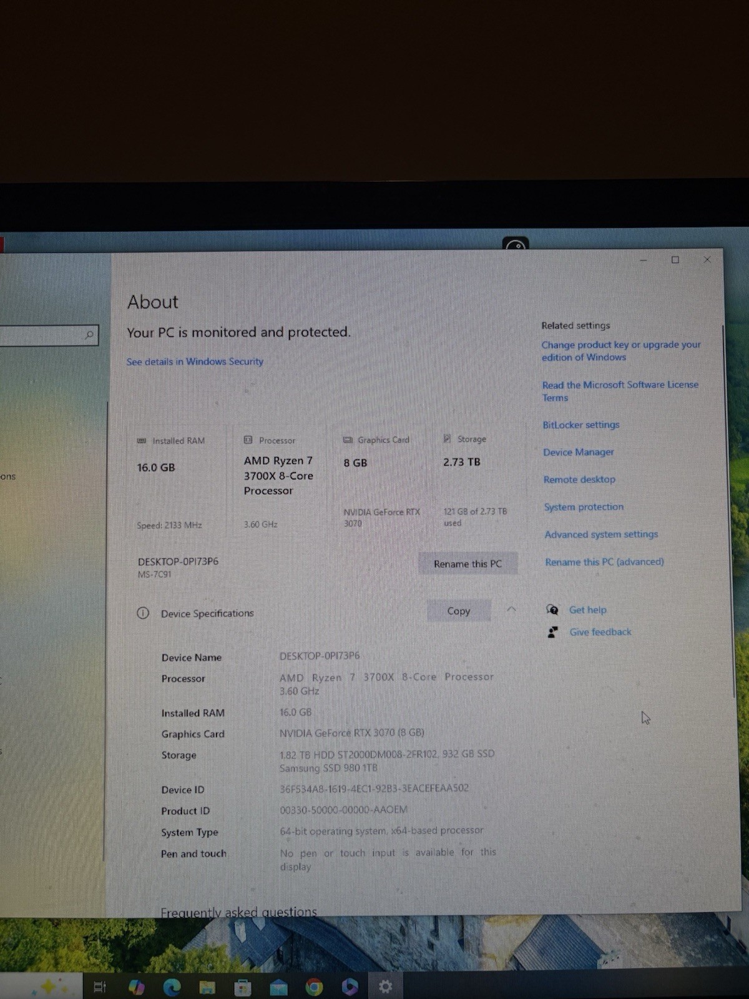Screen dimensions: 749x999
Task: Open Device Manager link
Action: point(579,452)
